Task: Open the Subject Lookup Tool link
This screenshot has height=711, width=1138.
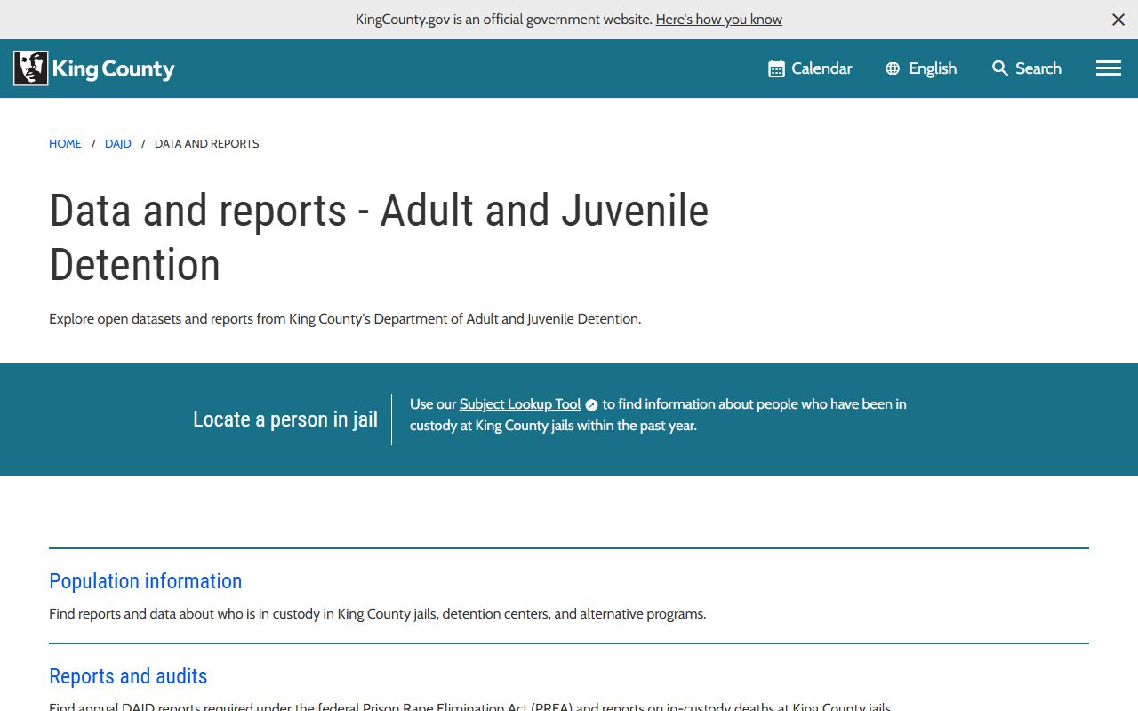Action: (520, 404)
